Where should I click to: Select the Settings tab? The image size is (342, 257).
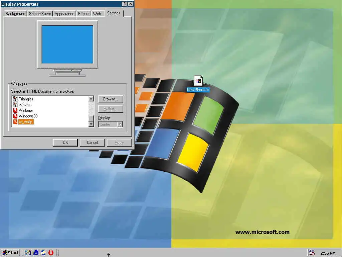click(x=114, y=13)
